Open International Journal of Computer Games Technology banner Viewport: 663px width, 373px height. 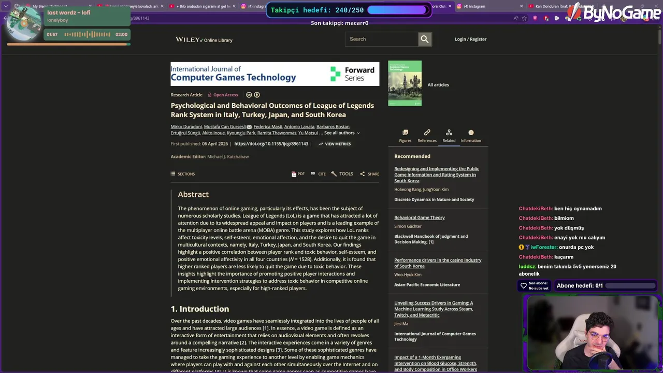(x=275, y=74)
